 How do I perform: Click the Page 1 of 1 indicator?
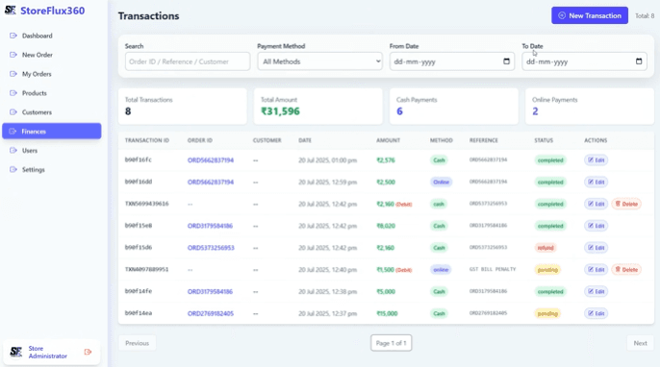pyautogui.click(x=391, y=343)
